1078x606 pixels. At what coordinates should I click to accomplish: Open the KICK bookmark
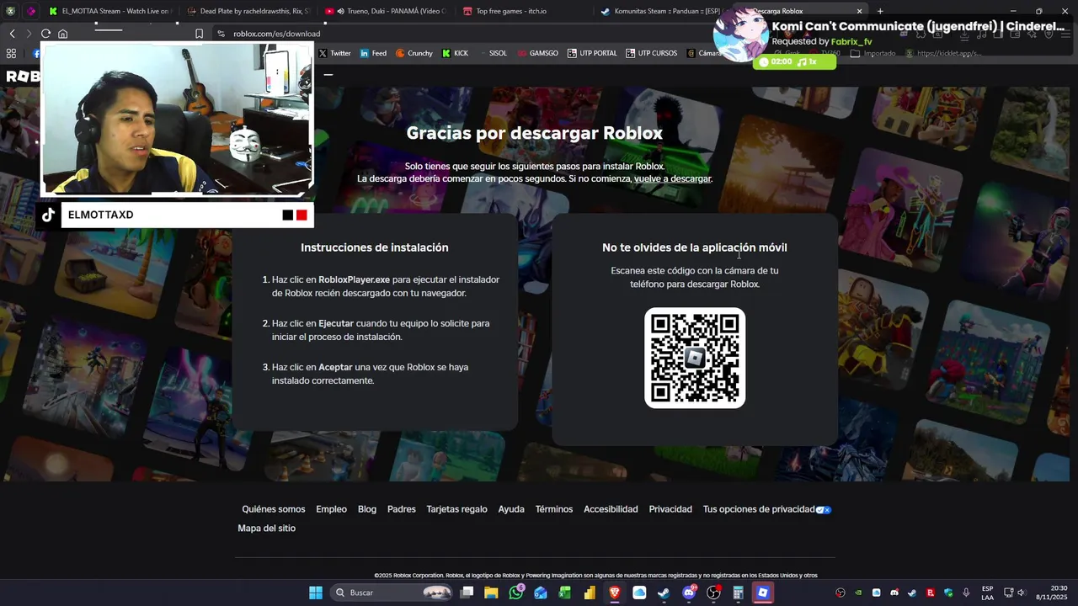click(x=455, y=53)
